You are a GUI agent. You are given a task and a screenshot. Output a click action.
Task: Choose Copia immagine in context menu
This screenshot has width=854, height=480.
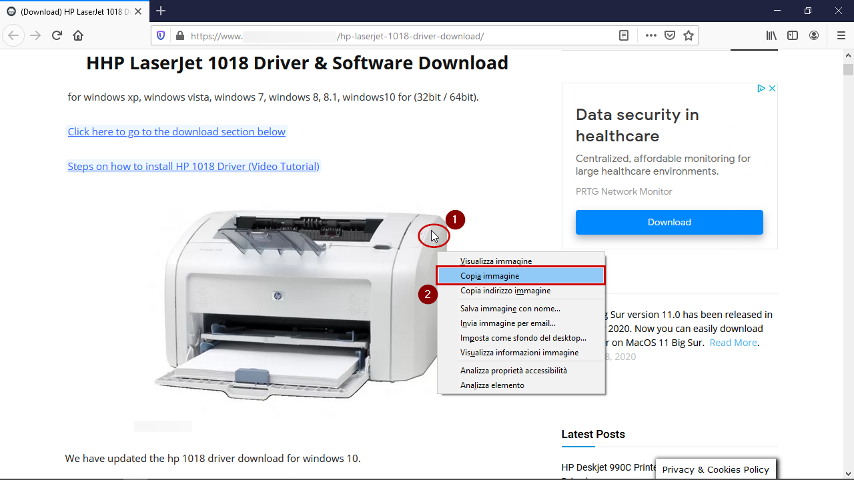pyautogui.click(x=521, y=276)
